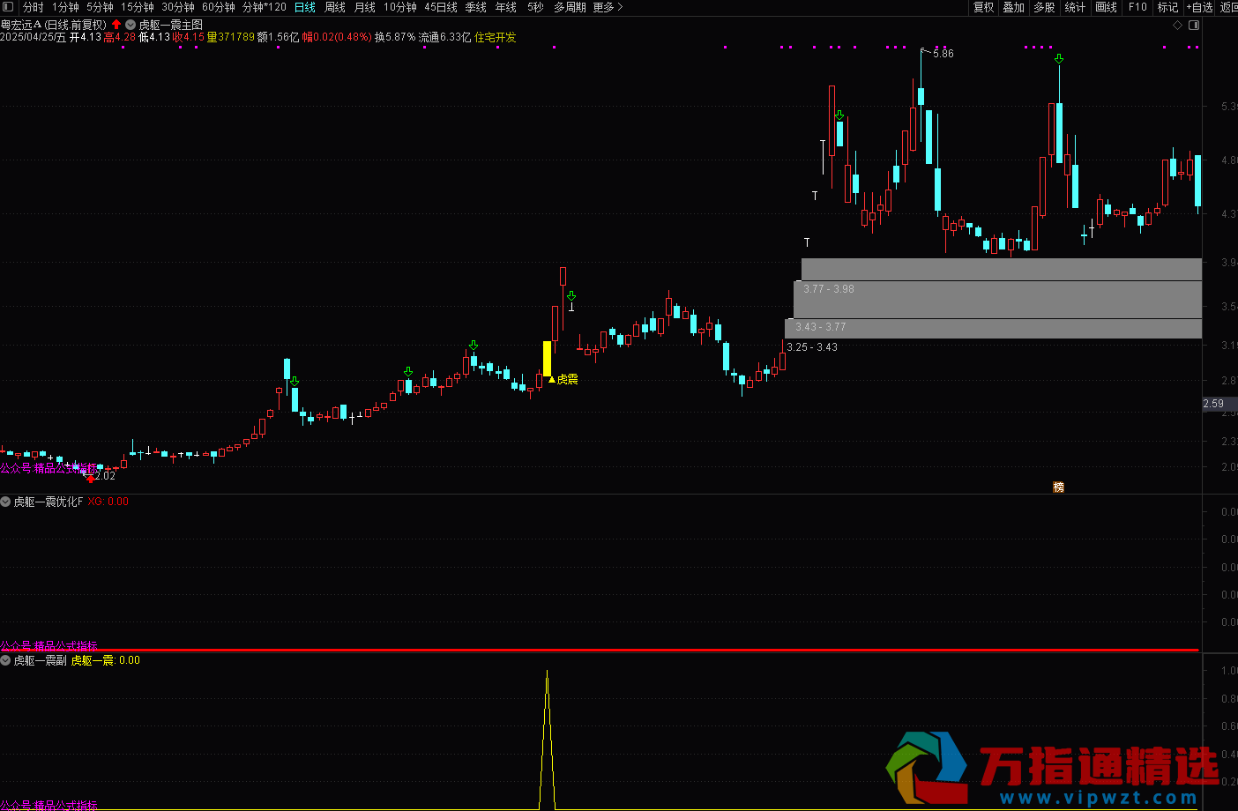Click the orange 榜 badge icon

[1058, 487]
